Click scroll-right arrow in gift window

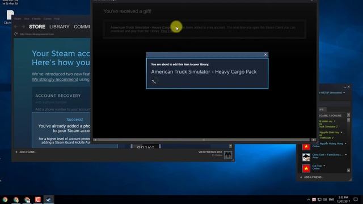(x=314, y=140)
